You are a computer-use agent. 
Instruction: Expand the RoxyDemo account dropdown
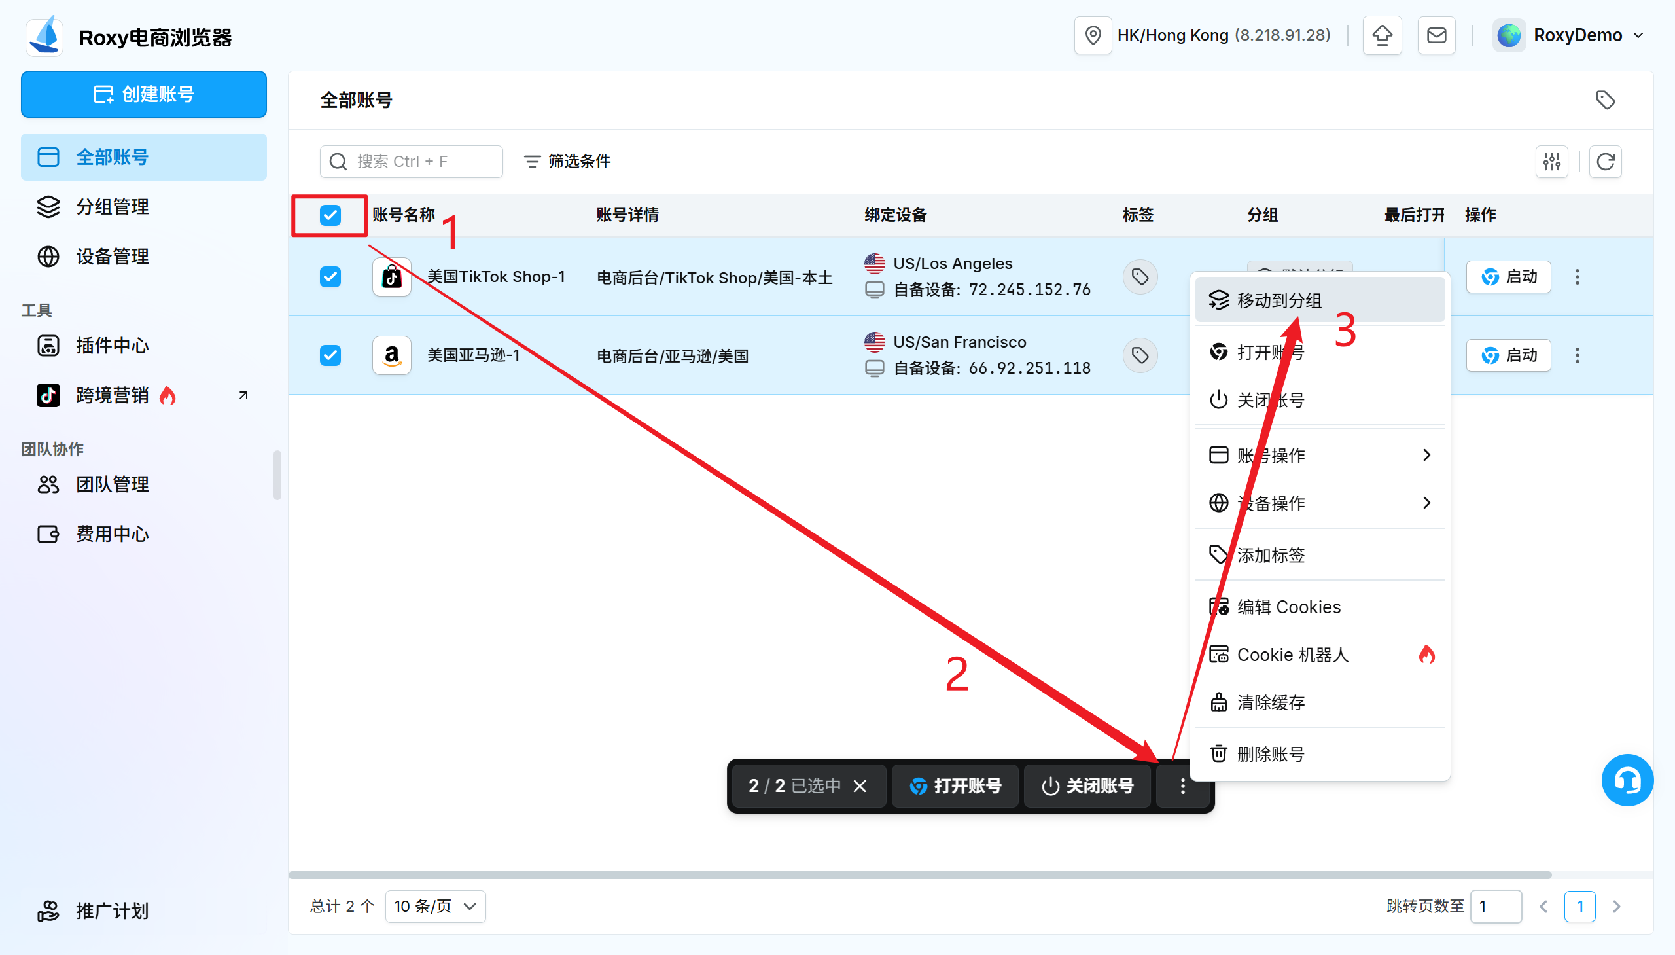1638,35
